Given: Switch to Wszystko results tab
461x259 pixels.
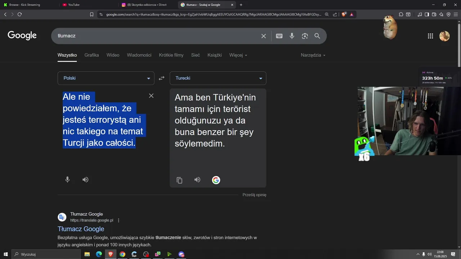Looking at the screenshot, I should [67, 55].
